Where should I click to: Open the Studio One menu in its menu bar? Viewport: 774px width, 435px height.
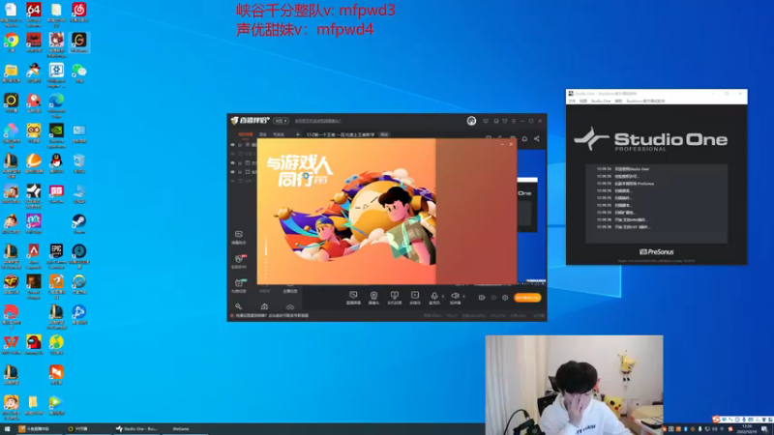tap(601, 101)
